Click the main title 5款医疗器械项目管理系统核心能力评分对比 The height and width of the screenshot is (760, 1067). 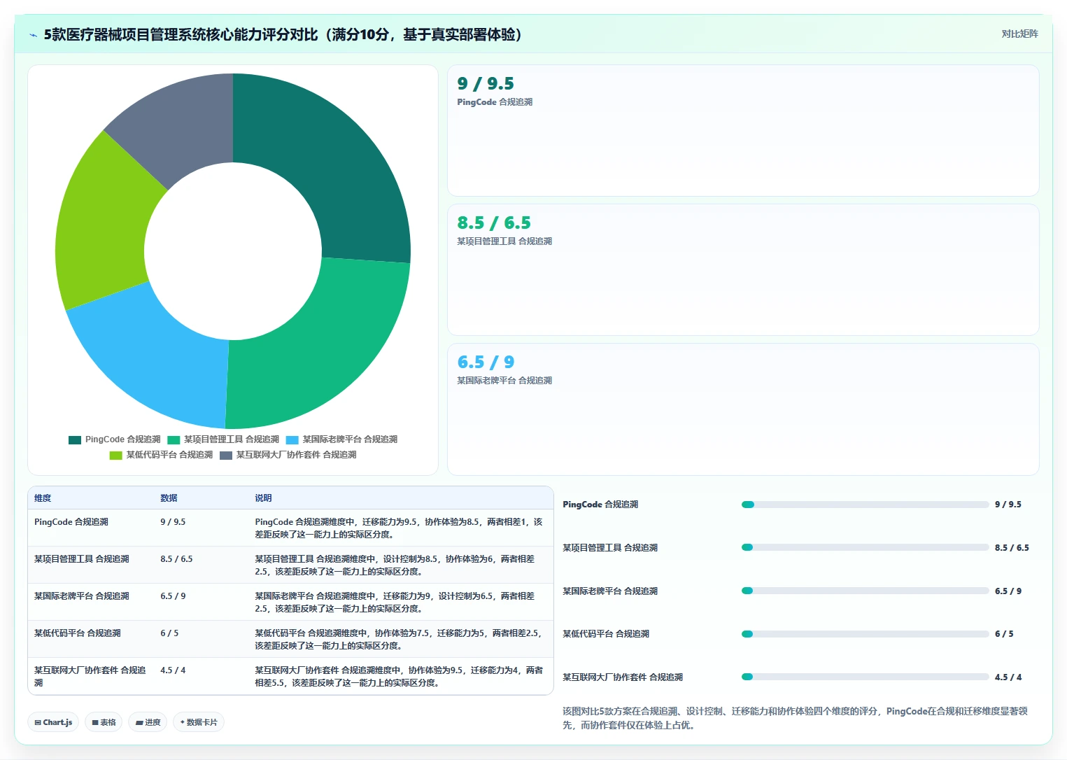tap(283, 35)
